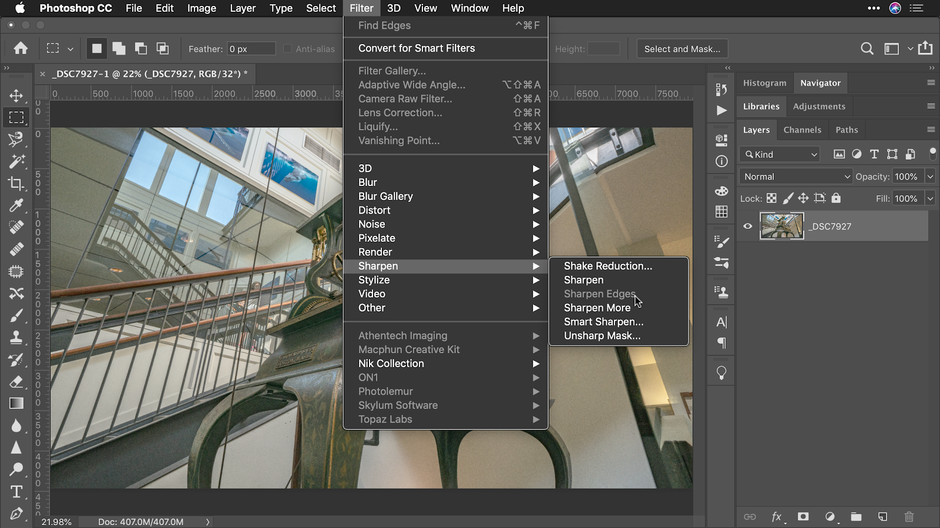
Task: Select the Crop tool
Action: tap(16, 183)
